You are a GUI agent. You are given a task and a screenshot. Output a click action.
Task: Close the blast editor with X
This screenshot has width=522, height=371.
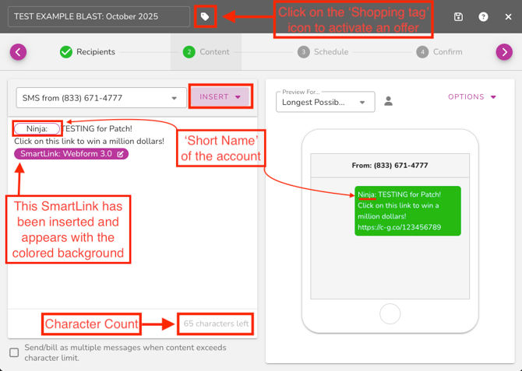(x=508, y=16)
